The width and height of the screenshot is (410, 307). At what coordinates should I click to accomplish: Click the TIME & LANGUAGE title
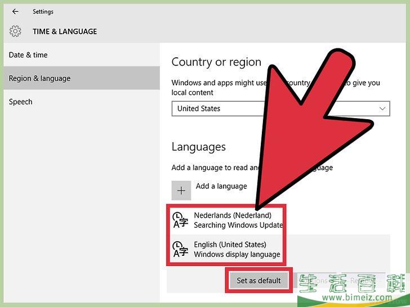(65, 31)
